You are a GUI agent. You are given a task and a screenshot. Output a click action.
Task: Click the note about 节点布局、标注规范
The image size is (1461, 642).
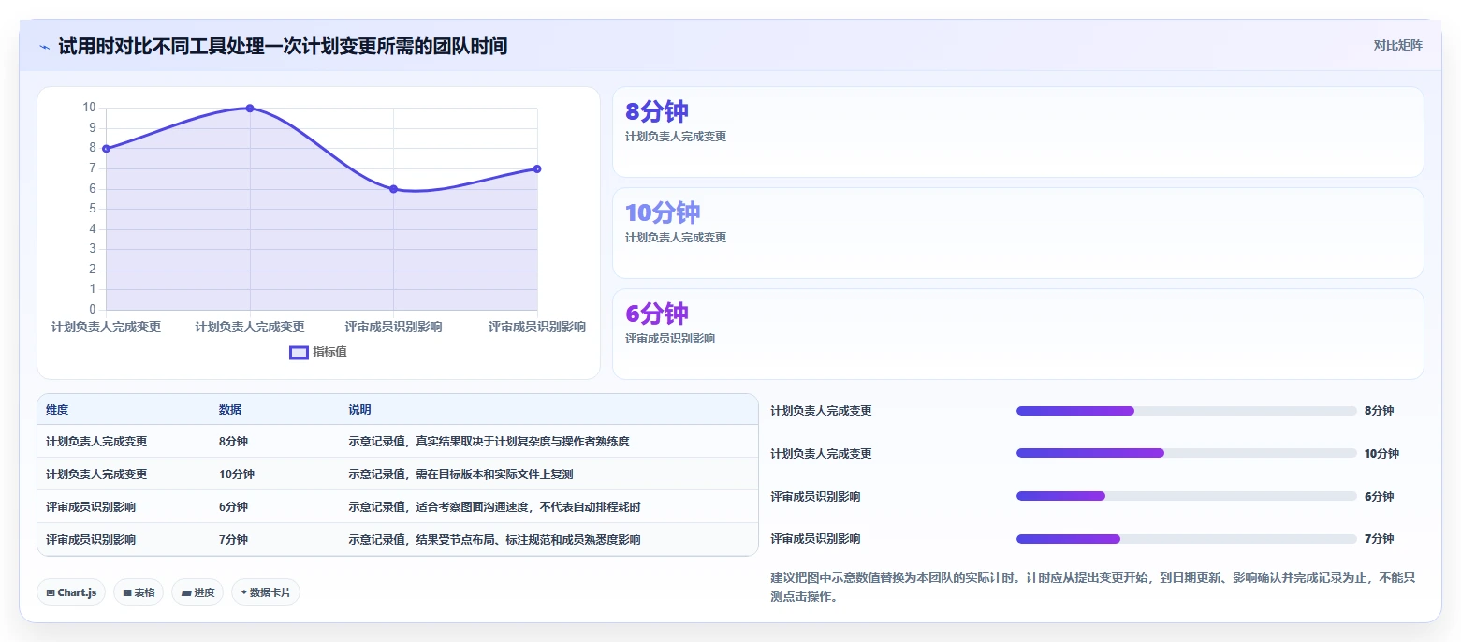495,540
